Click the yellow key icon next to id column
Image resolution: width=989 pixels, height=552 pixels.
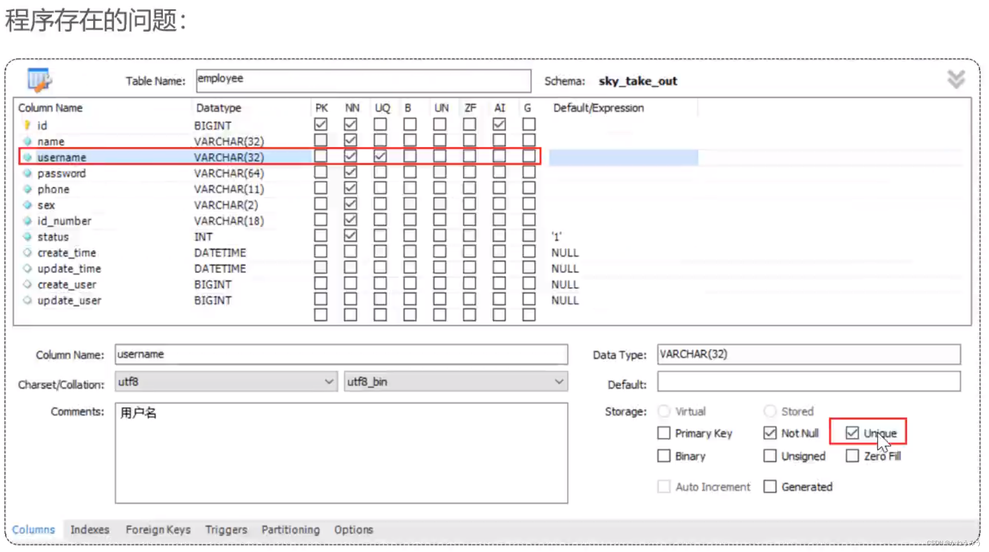click(26, 125)
